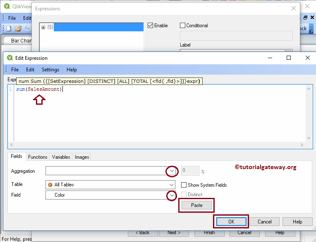Click Cancel in Edit Expression
The image size is (316, 242).
[x=264, y=222]
